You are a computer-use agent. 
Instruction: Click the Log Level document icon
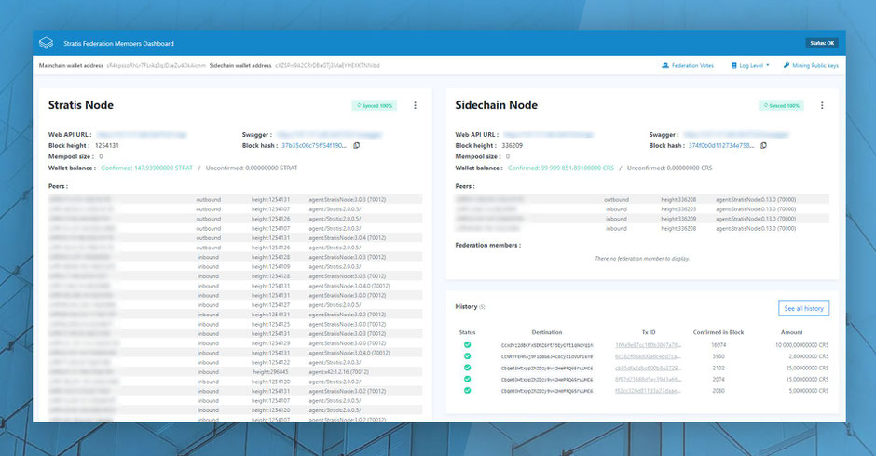pyautogui.click(x=734, y=65)
